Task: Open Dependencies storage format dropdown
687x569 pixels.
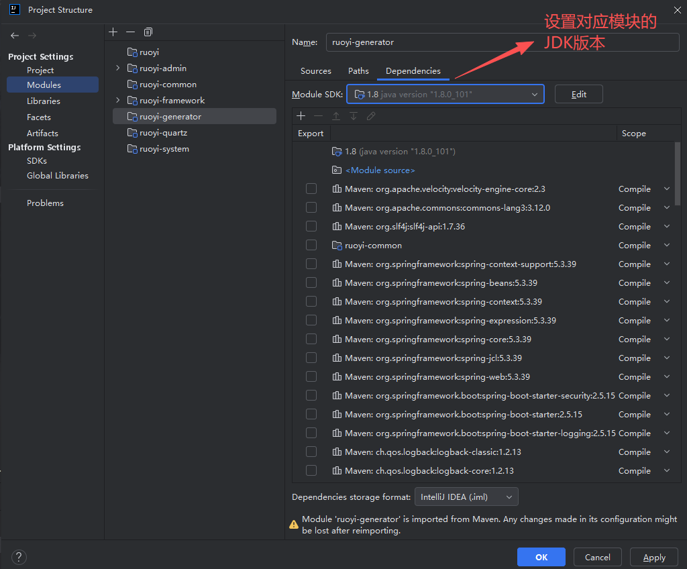Action: click(466, 497)
